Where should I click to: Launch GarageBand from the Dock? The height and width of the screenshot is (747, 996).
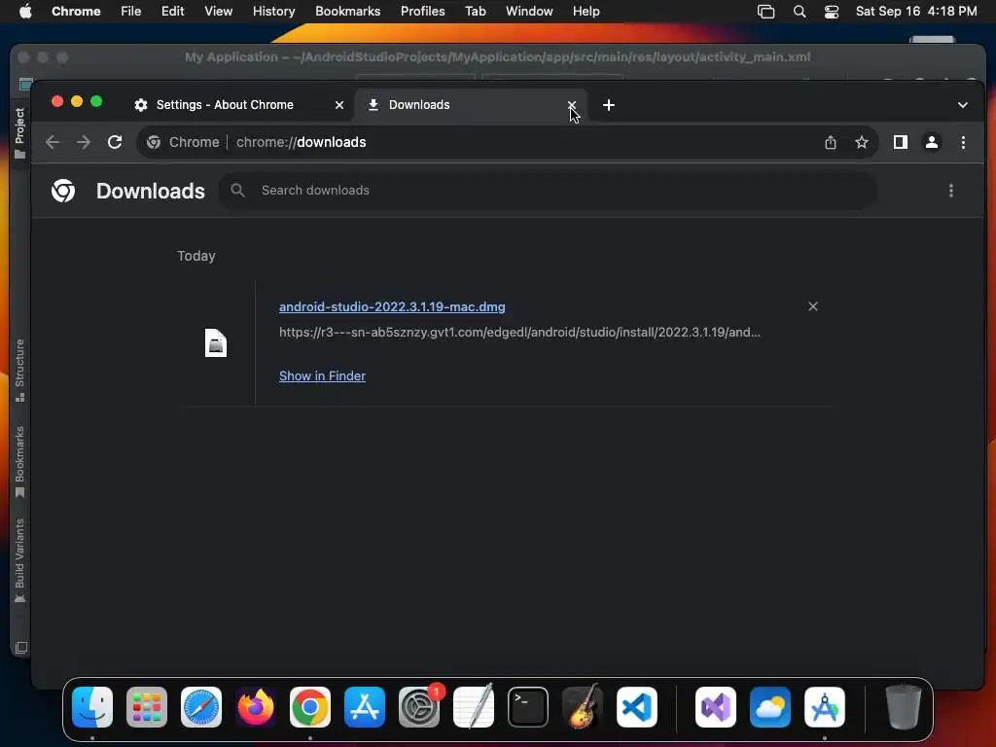[583, 707]
